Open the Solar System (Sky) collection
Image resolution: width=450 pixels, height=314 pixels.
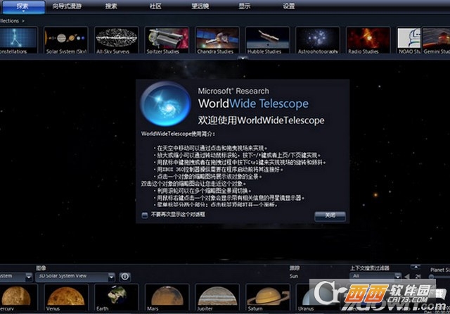[66, 40]
